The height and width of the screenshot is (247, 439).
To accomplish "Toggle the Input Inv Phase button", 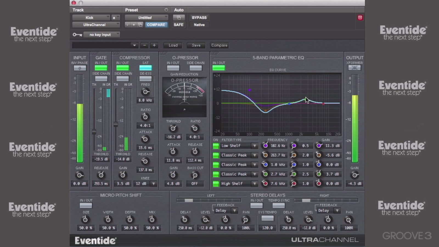I will [80, 68].
